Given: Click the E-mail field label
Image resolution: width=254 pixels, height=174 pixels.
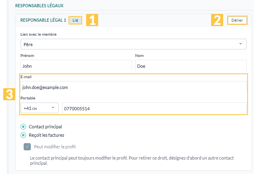Looking at the screenshot, I should [x=26, y=77].
